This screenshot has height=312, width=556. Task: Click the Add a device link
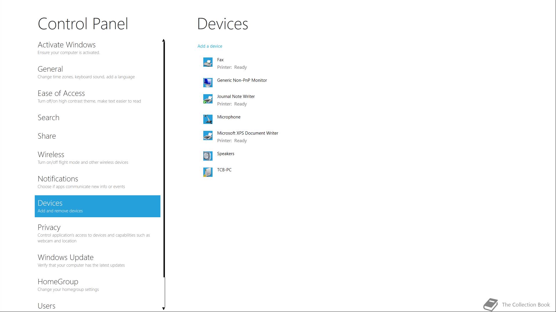pos(210,46)
